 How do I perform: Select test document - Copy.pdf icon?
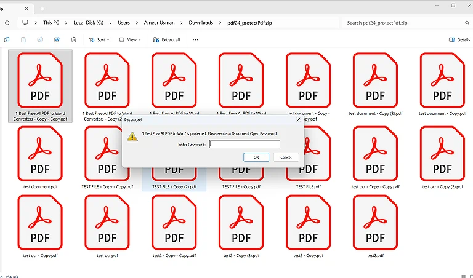[x=442, y=80]
